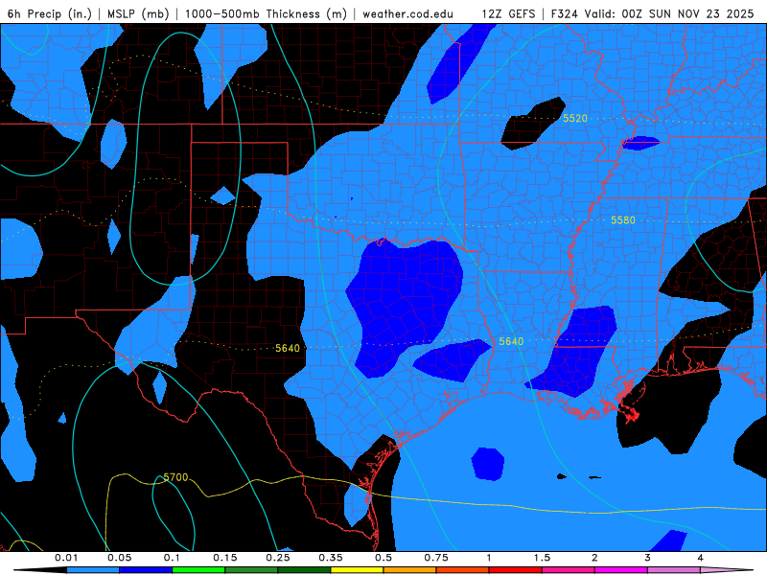Click the '6h Precip (in.)' title text
767x575 pixels.
[50, 14]
